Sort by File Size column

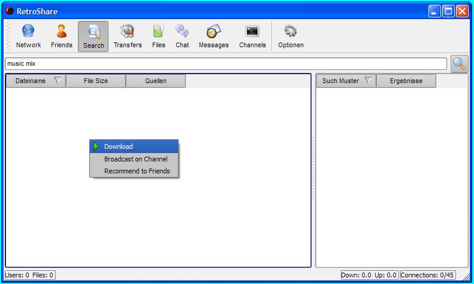pos(96,81)
